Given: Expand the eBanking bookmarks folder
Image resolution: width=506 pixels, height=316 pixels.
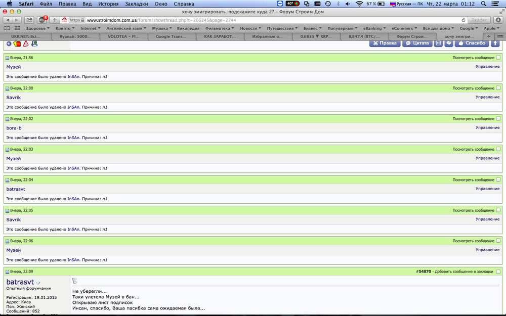Looking at the screenshot, I should [374, 28].
